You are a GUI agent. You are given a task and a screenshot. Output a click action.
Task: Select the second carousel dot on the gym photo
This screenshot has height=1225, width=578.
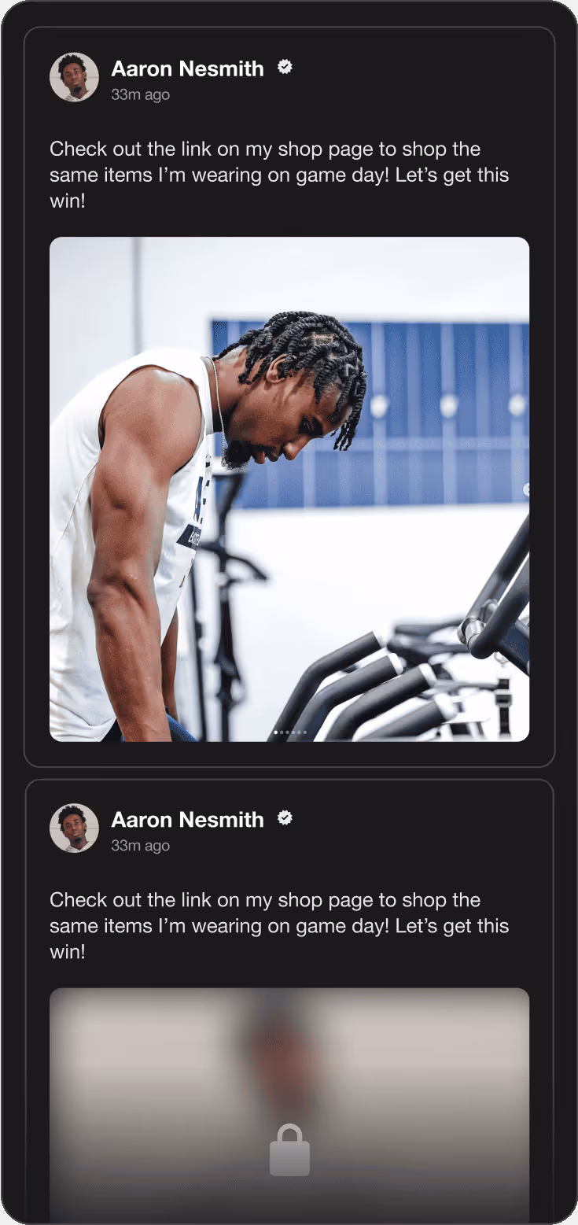[282, 732]
